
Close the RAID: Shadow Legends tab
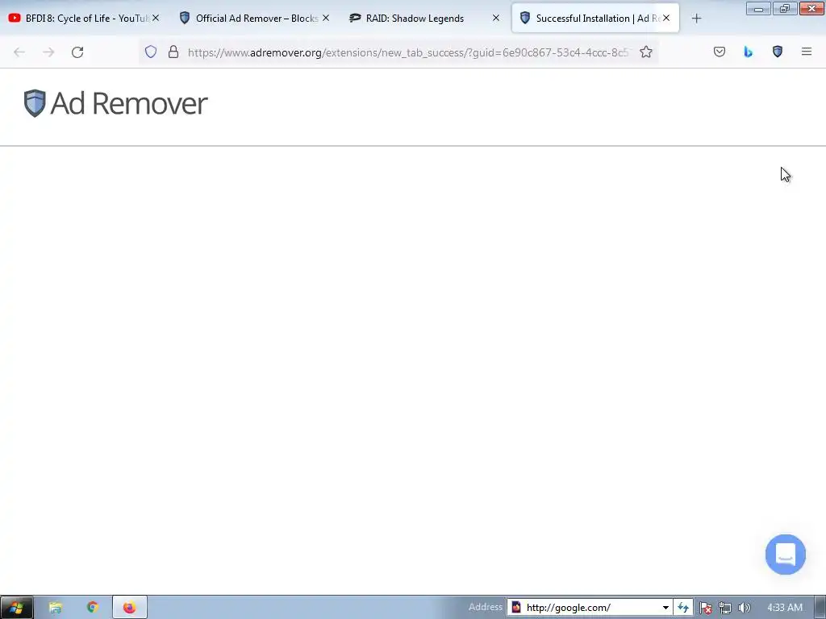coord(496,19)
